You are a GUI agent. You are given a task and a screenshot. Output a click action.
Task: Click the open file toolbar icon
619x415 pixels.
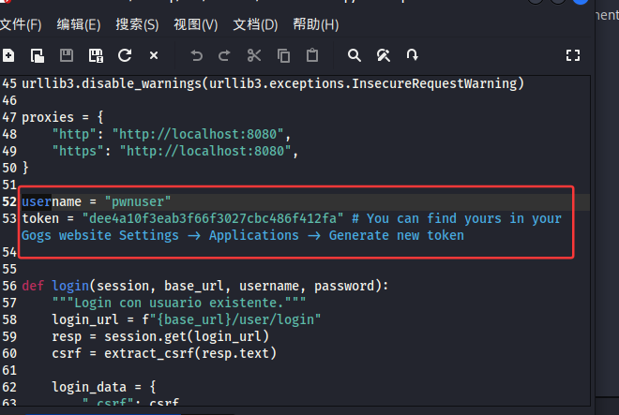click(x=38, y=55)
